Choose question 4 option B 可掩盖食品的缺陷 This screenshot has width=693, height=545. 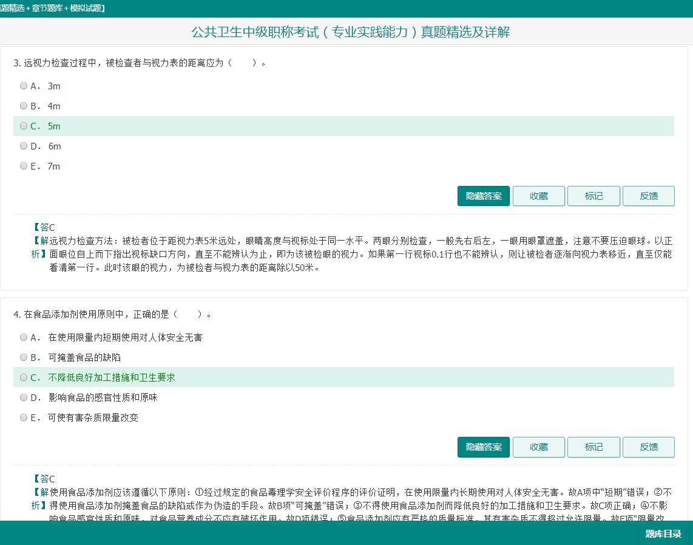(x=24, y=357)
